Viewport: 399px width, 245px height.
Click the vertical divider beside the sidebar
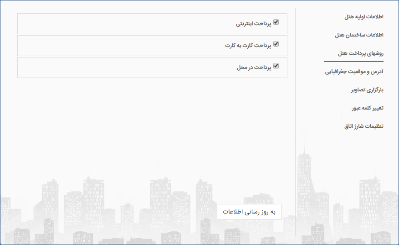click(x=295, y=122)
